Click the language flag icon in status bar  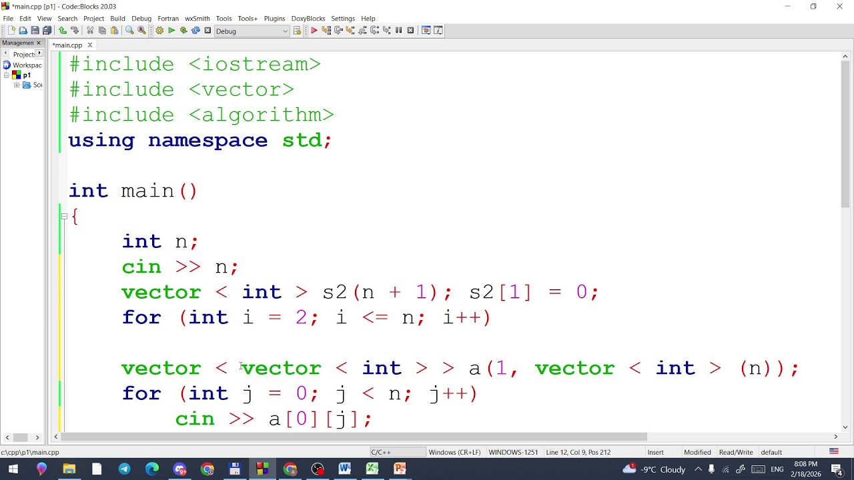pos(833,451)
